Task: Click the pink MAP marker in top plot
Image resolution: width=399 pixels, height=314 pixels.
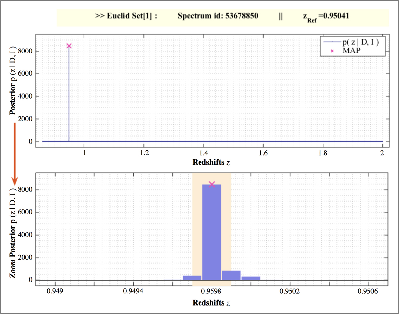Action: pyautogui.click(x=69, y=46)
